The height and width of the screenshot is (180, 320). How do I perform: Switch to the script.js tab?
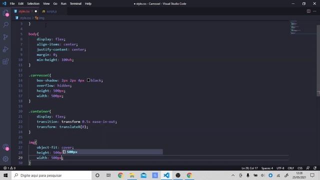(51, 11)
